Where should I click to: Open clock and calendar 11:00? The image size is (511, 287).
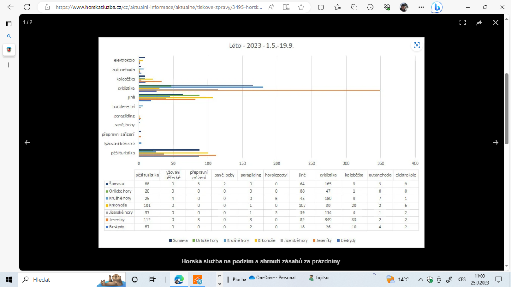(480, 279)
